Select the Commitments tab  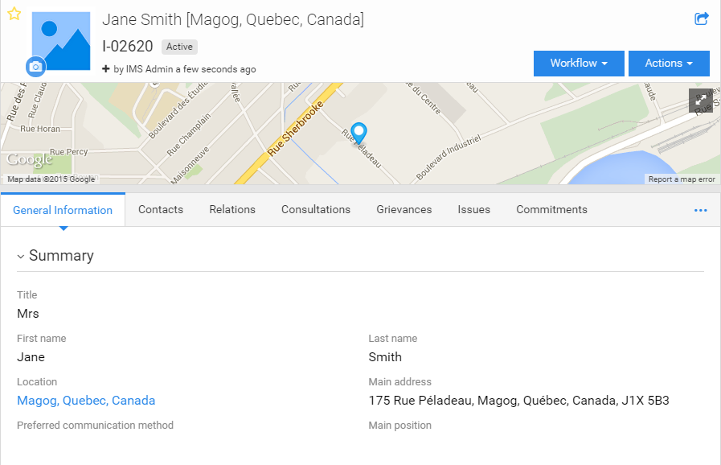[551, 209]
